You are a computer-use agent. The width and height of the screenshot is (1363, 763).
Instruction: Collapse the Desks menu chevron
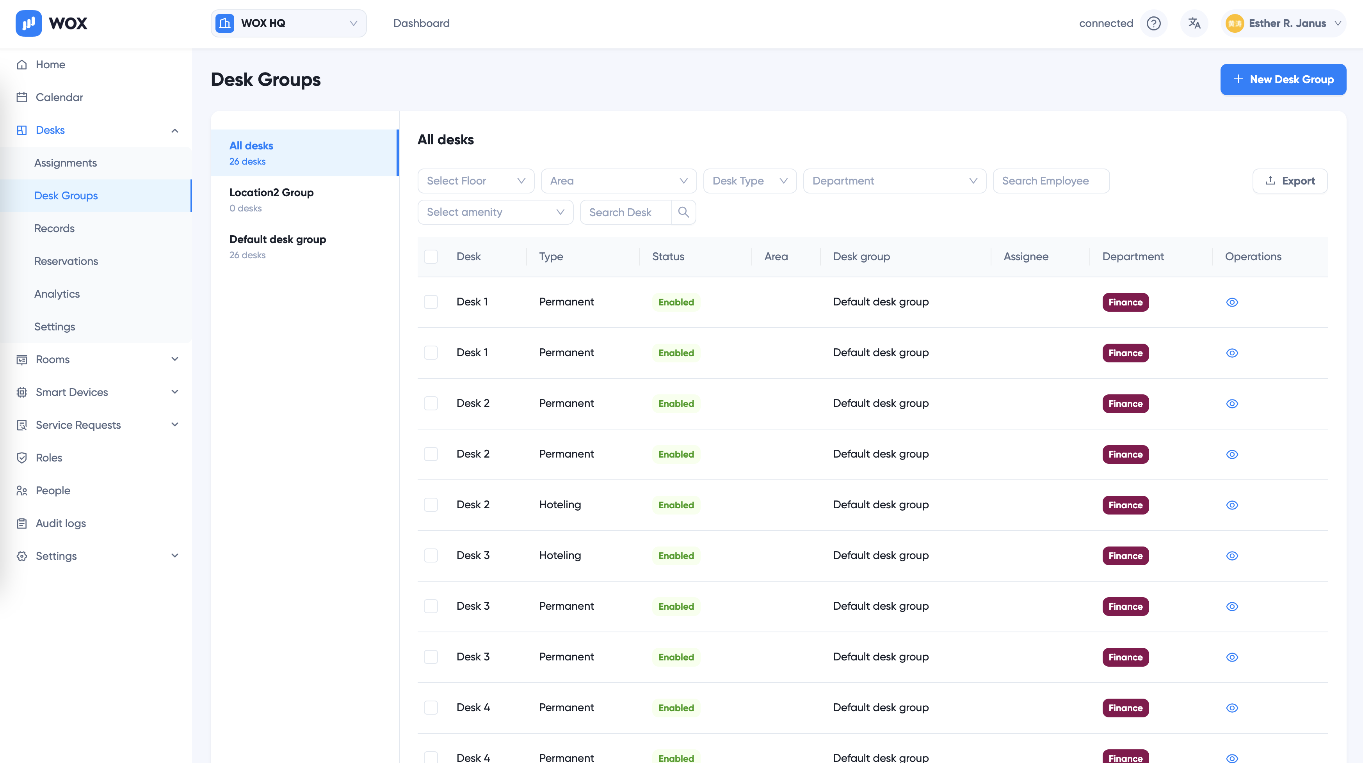click(174, 131)
